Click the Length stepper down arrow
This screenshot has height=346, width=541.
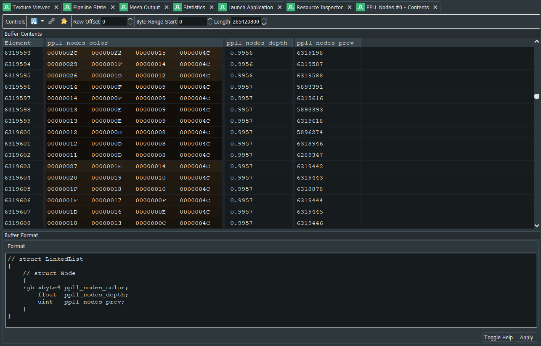coord(264,24)
